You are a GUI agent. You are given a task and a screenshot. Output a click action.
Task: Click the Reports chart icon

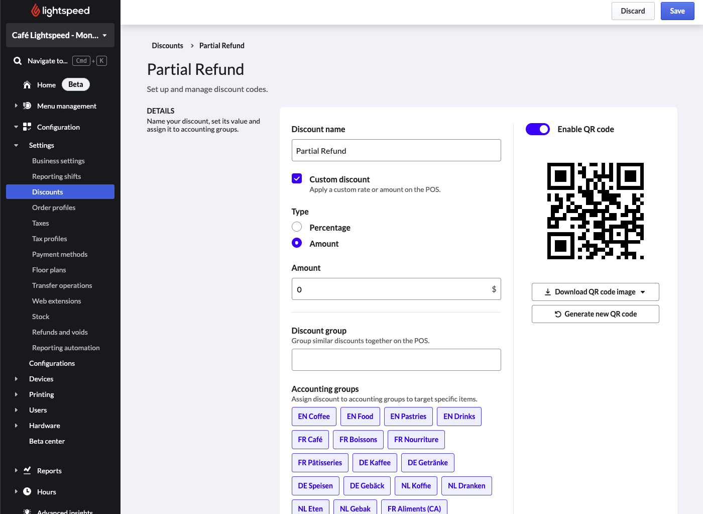click(x=27, y=470)
